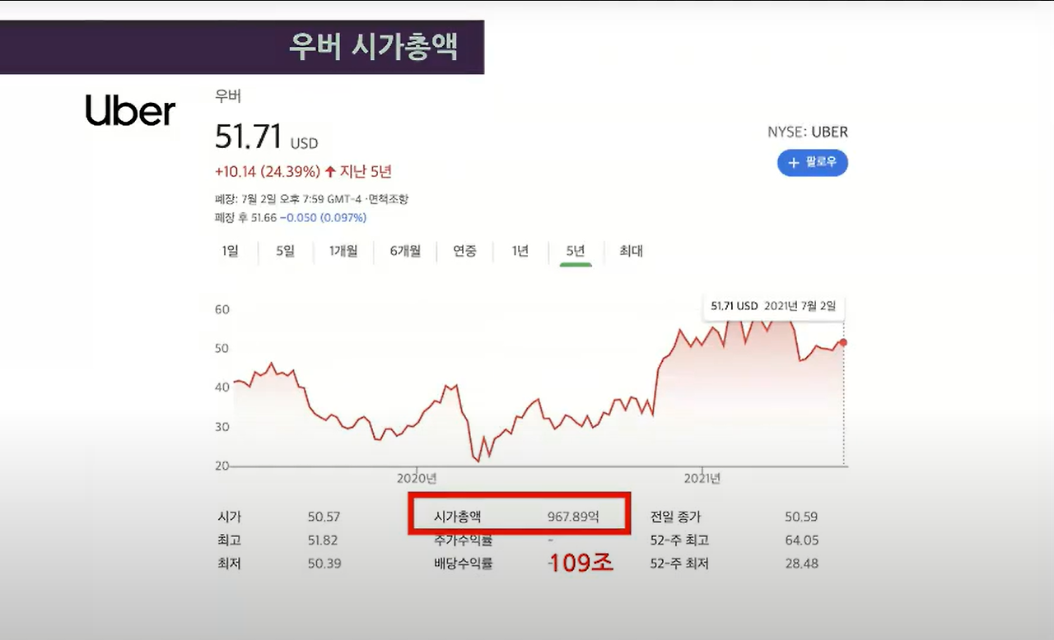Click the 우버 시가총액 slide title
The height and width of the screenshot is (640, 1054).
[x=372, y=47]
